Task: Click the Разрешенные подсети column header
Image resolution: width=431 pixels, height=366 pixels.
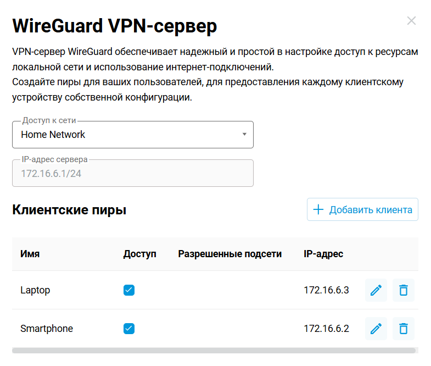Action: coord(230,254)
